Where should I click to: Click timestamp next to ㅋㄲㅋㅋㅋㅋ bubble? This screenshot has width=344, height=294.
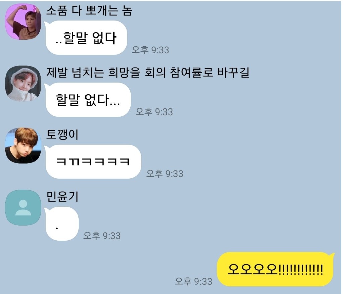click(x=165, y=174)
